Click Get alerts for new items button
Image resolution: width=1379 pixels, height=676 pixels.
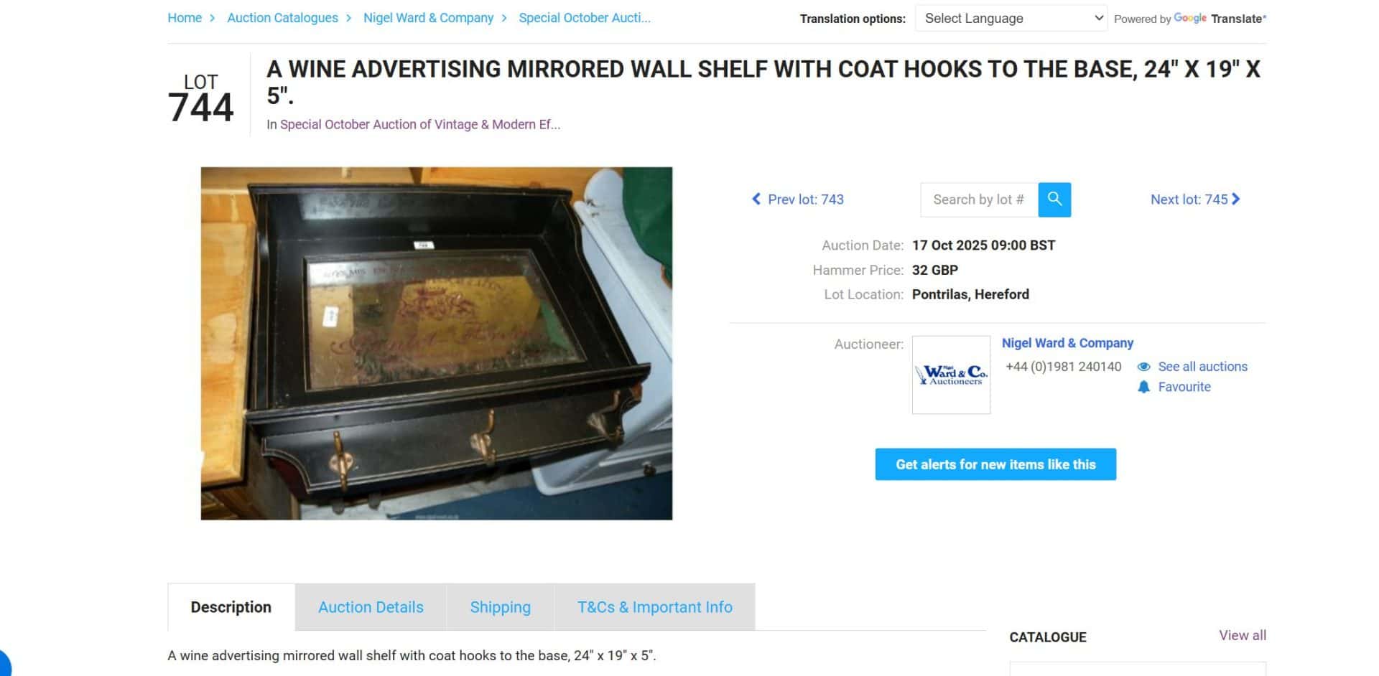[x=995, y=464]
